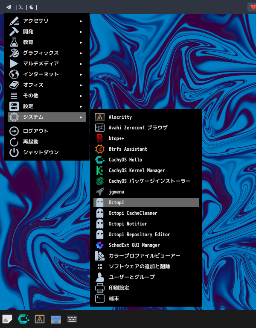Expand the 開発 submenu arrow
This screenshot has height=328, width=256.
[x=81, y=32]
